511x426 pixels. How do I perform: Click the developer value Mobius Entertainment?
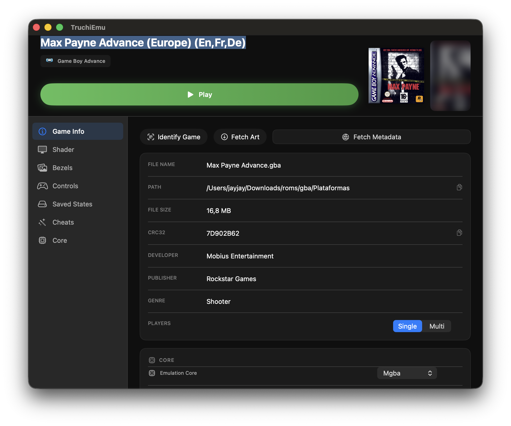coord(240,256)
